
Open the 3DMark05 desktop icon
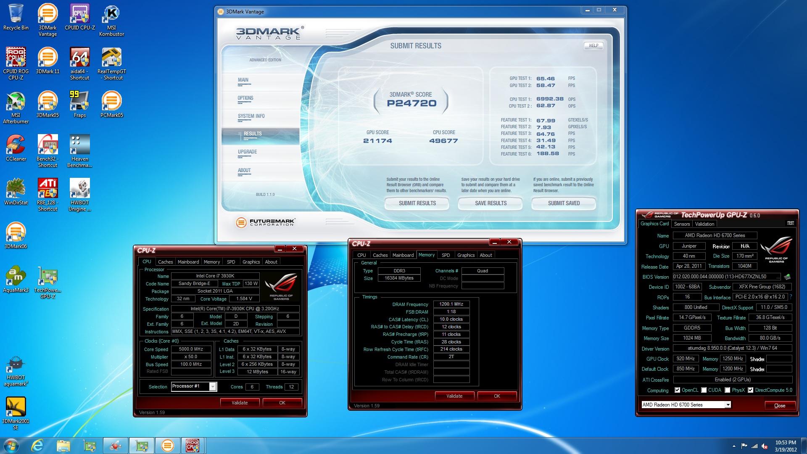[47, 104]
